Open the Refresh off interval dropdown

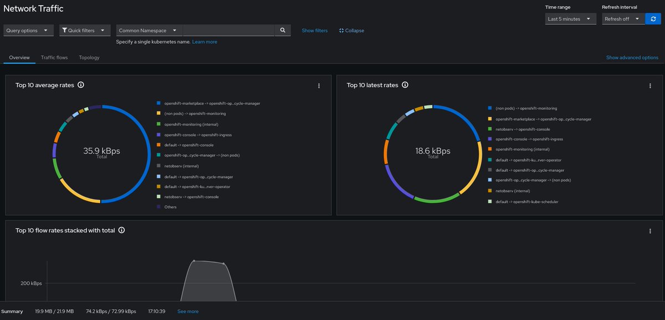click(623, 19)
